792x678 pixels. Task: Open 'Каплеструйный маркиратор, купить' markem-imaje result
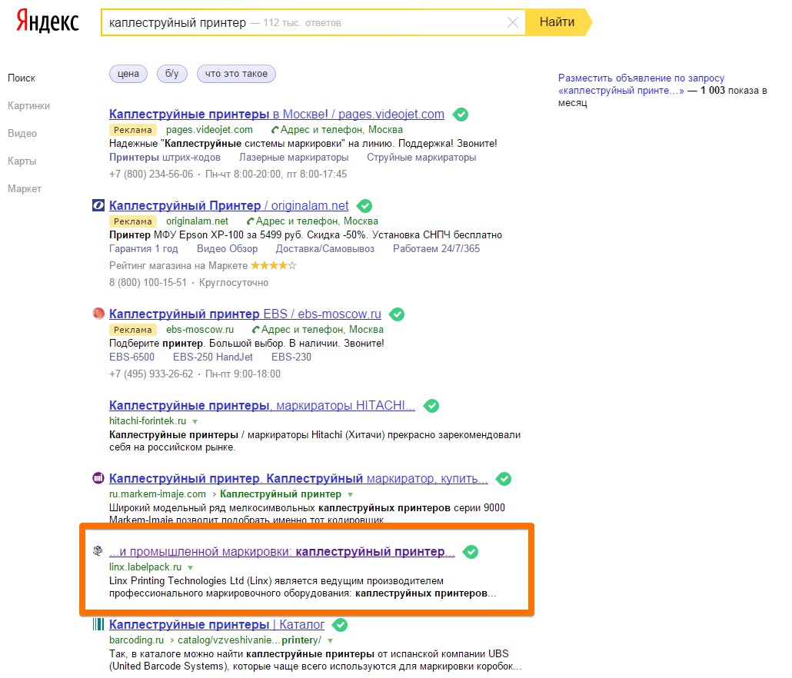[298, 478]
